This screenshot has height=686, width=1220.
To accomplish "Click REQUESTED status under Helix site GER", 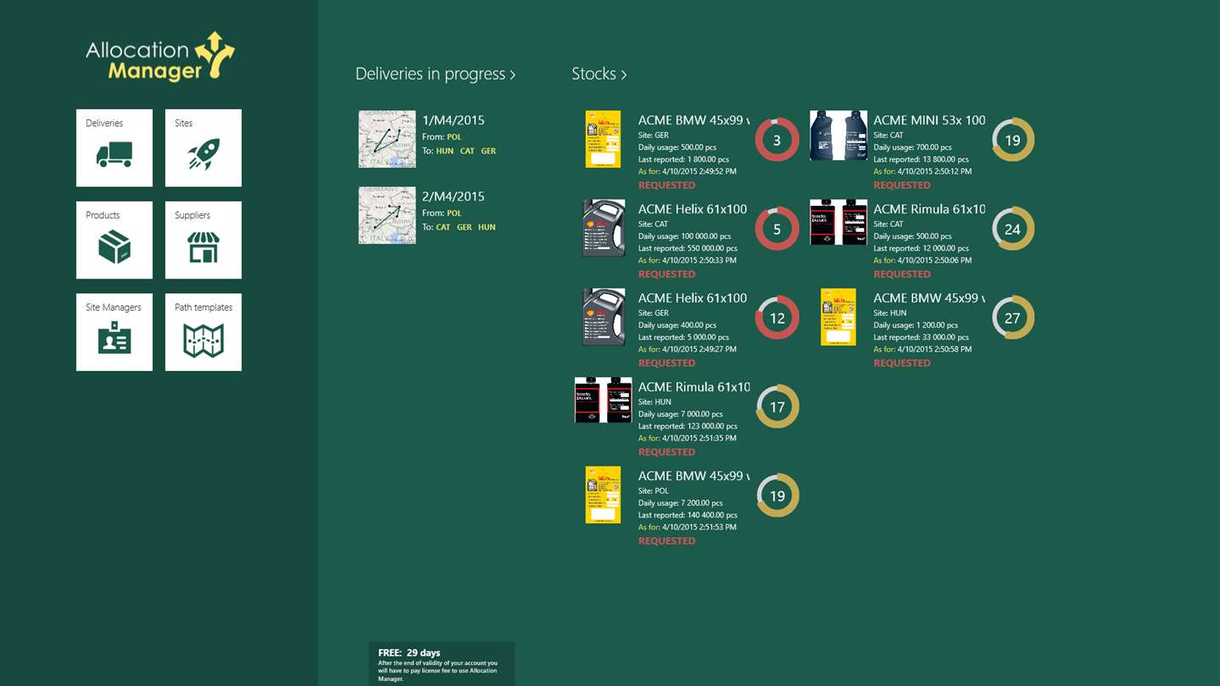I will coord(667,362).
